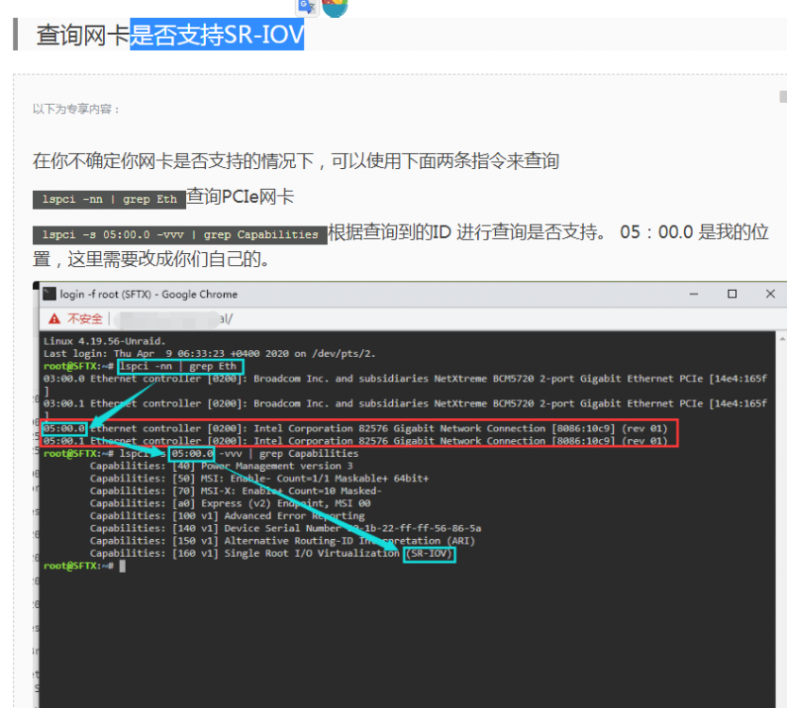Click Capabilities [140 v1] Device Serial Number line
787x708 pixels.
[x=285, y=529]
